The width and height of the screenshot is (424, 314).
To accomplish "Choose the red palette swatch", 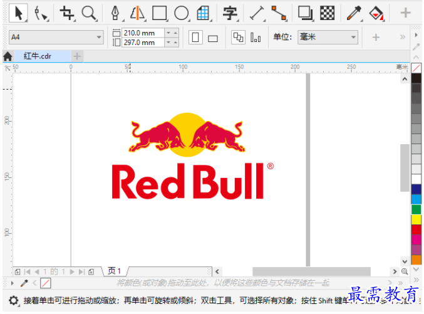I will (x=416, y=229).
